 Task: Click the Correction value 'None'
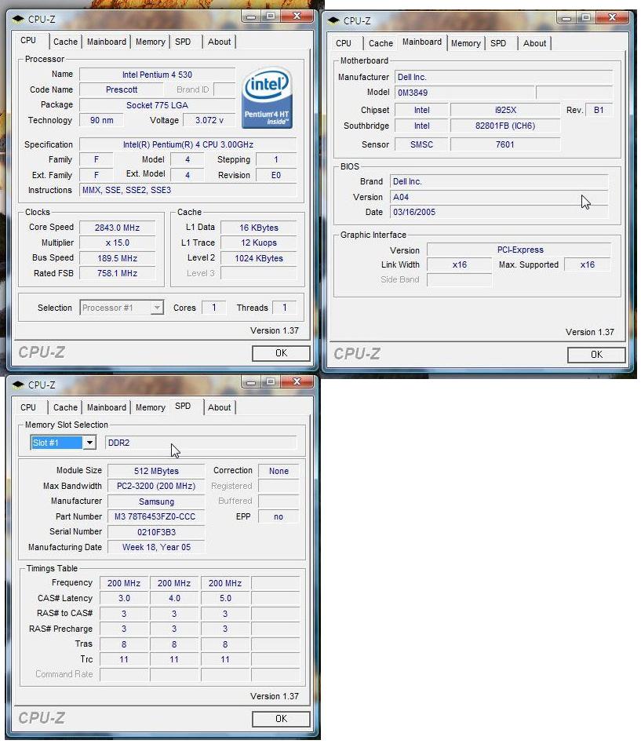click(279, 471)
